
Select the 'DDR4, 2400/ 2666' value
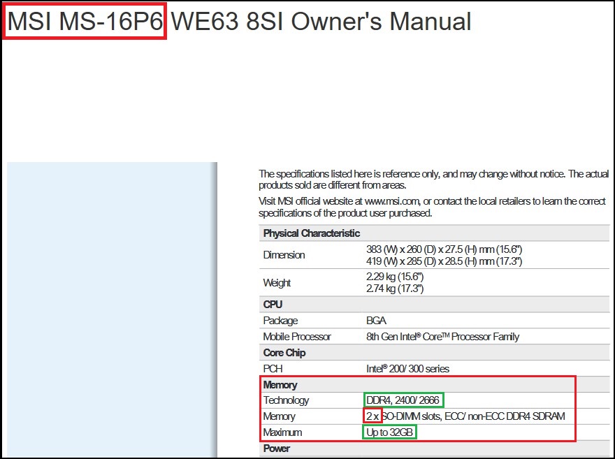pos(403,400)
